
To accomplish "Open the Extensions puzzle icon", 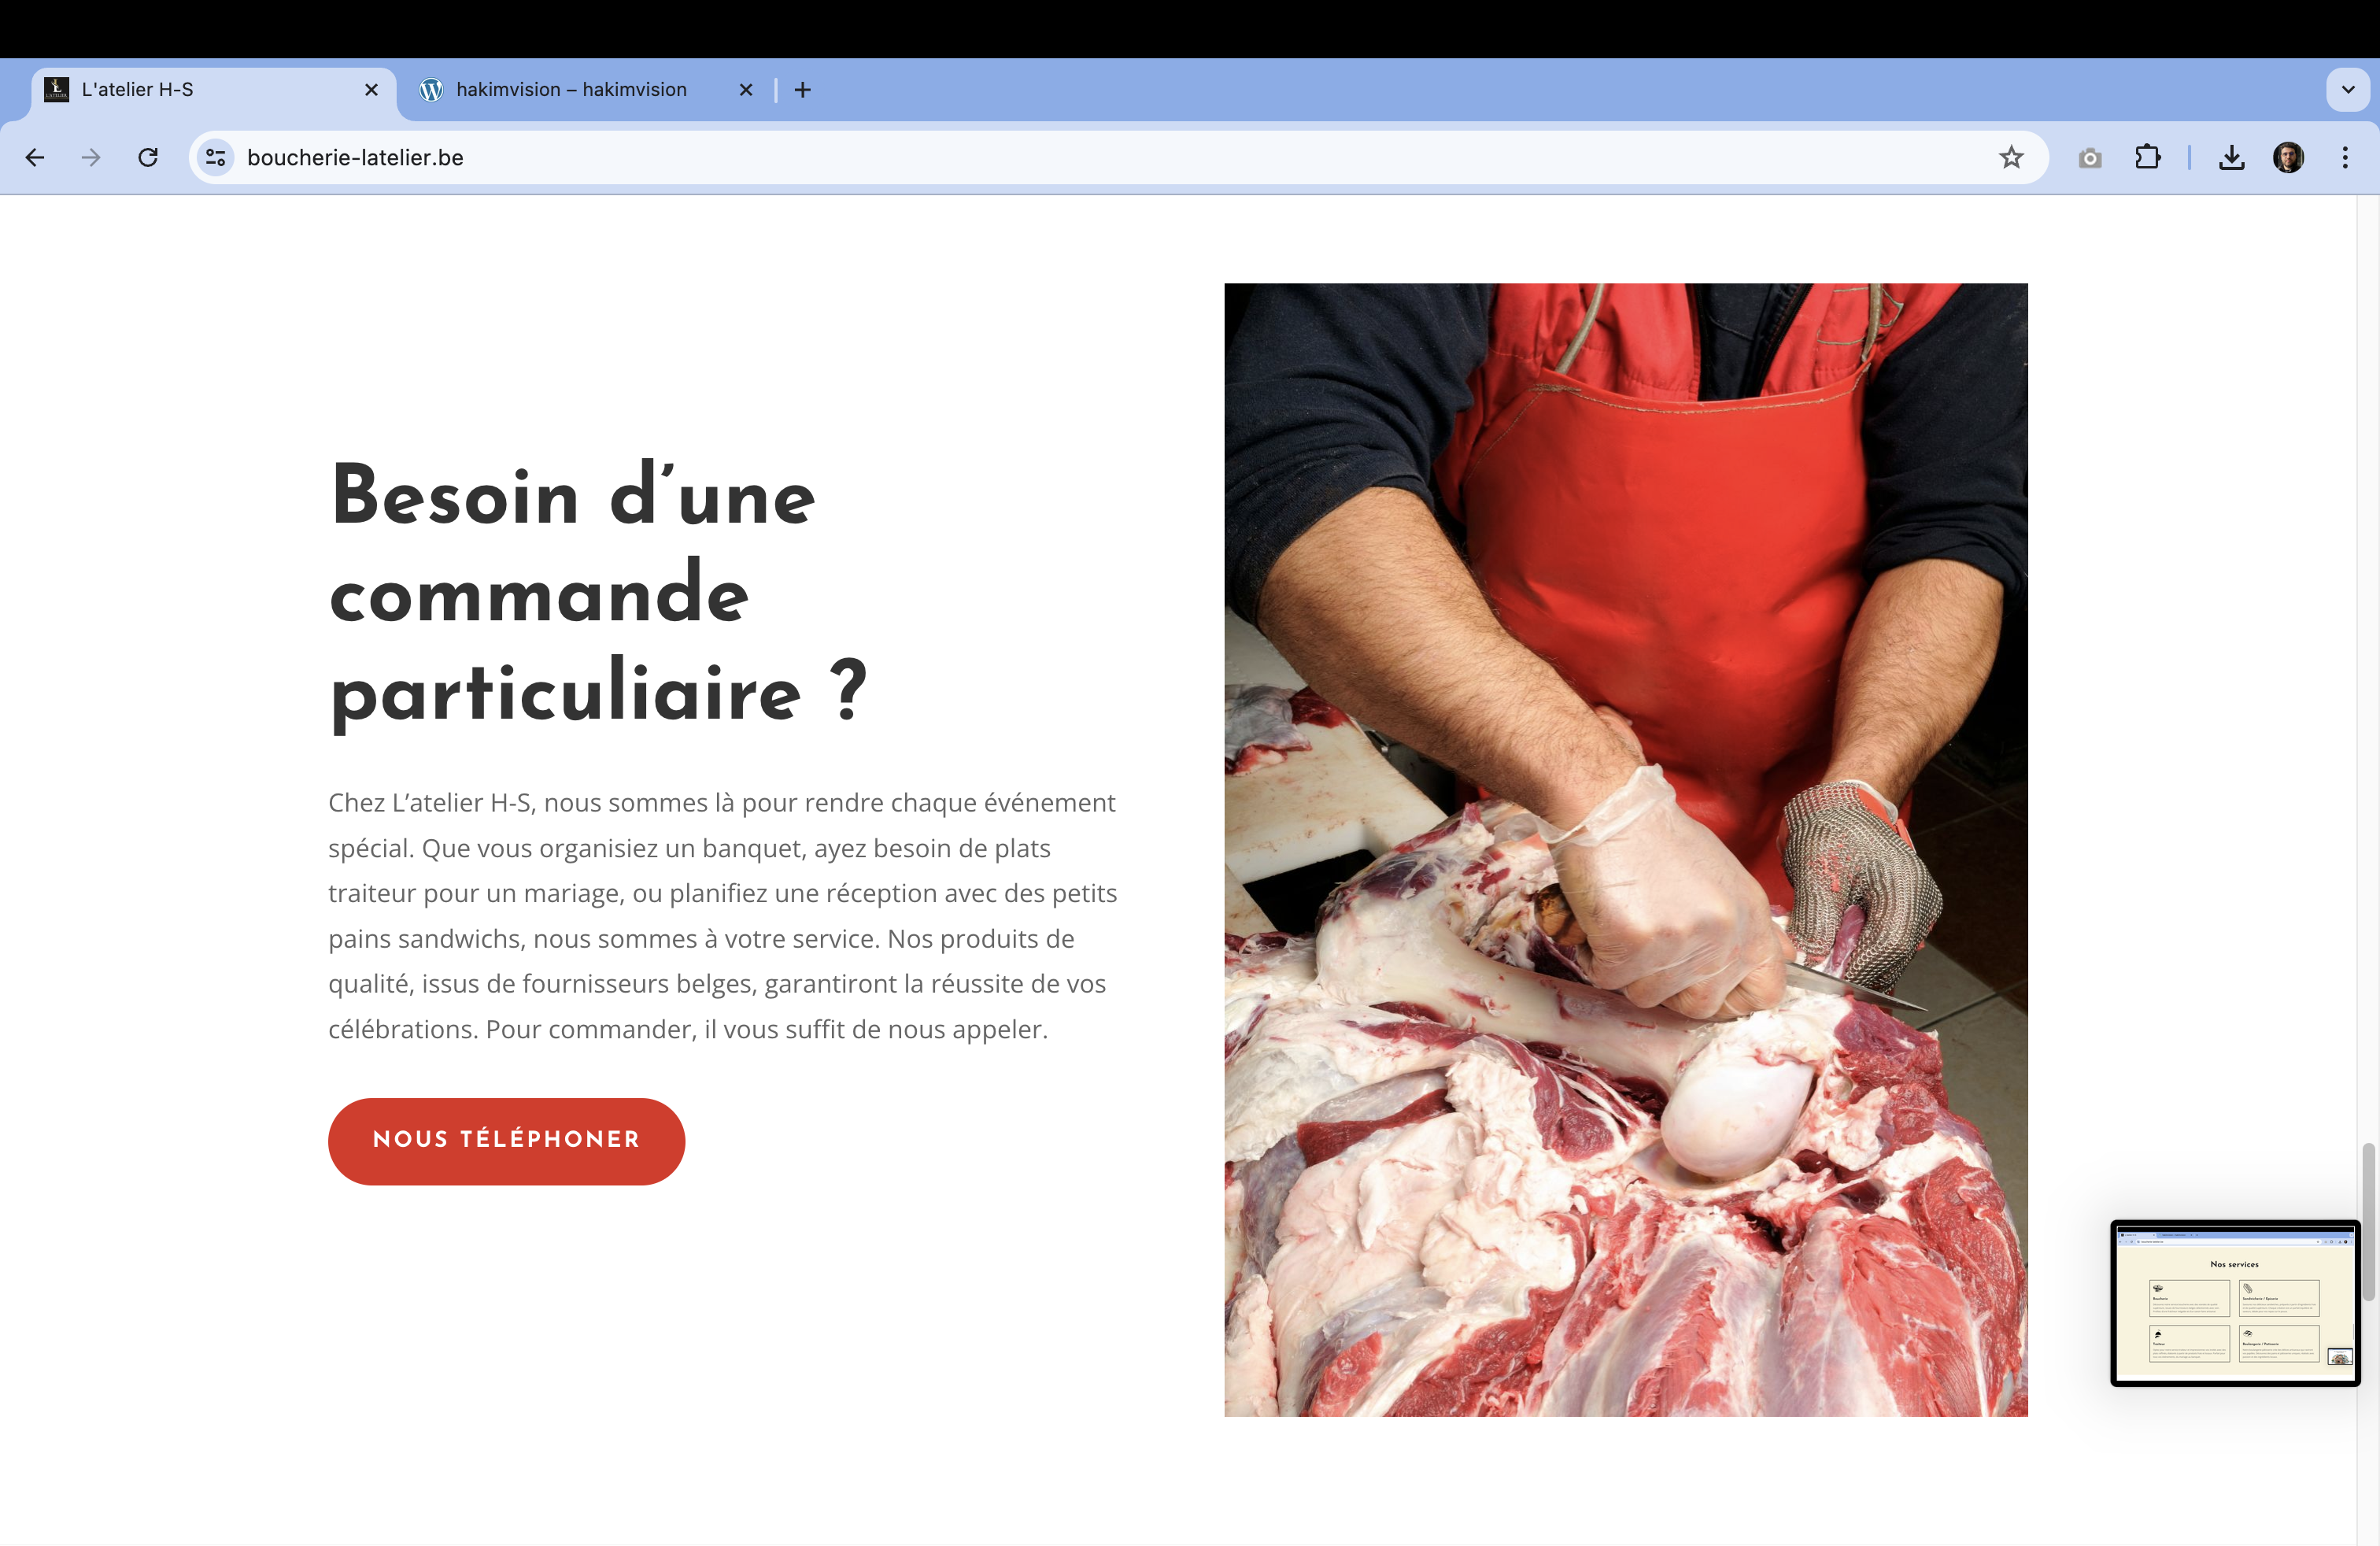I will click(2147, 157).
